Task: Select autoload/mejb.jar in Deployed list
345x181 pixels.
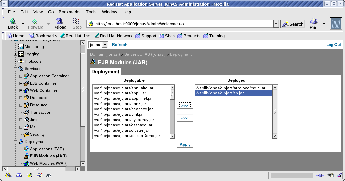Action: click(234, 88)
